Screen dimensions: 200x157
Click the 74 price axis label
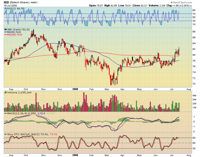tap(194, 72)
